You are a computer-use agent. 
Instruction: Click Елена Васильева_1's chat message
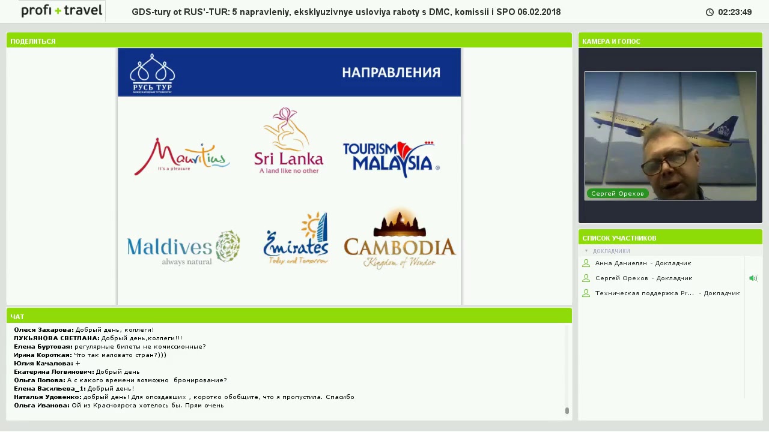74,389
